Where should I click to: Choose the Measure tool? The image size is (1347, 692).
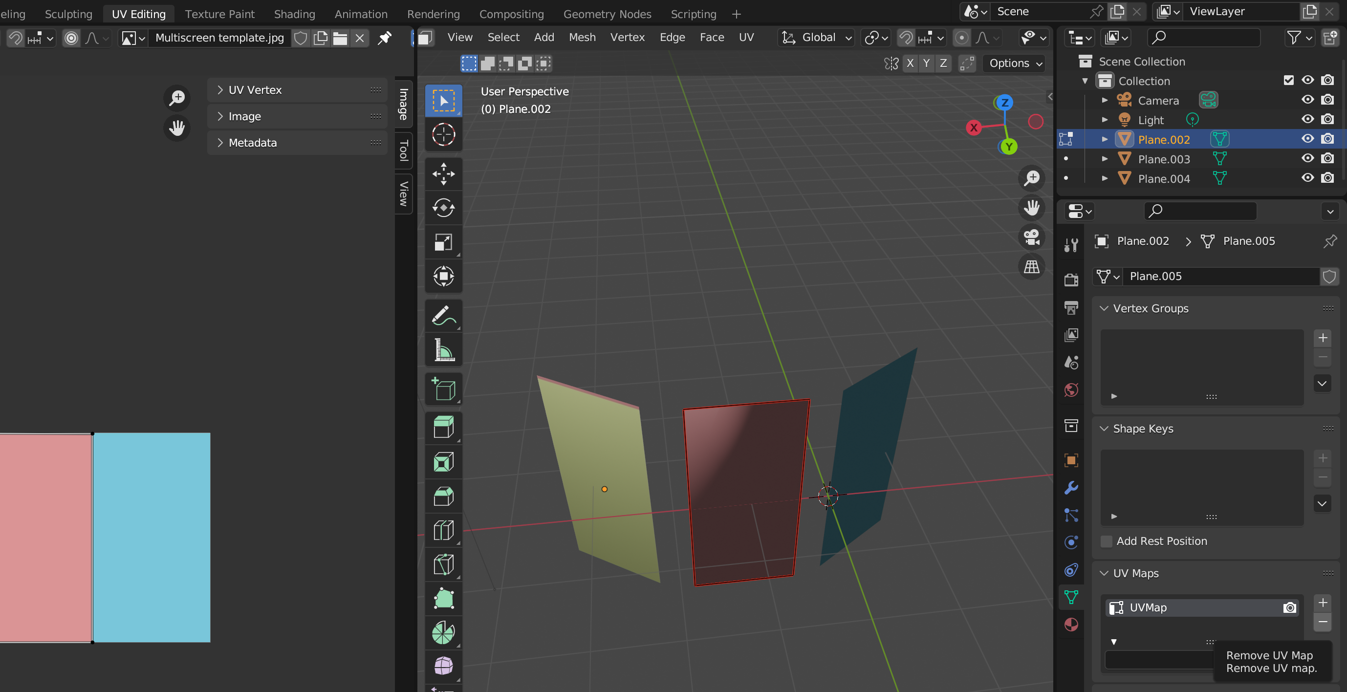443,349
